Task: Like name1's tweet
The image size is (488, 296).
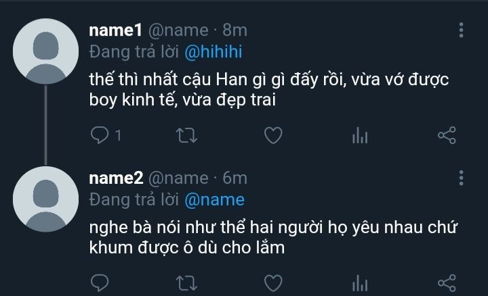Action: (272, 136)
